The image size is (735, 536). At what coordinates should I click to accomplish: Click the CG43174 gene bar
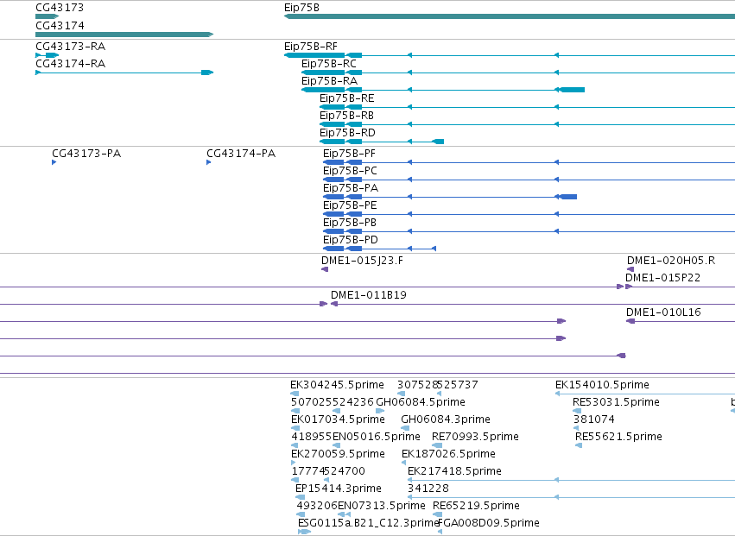124,35
